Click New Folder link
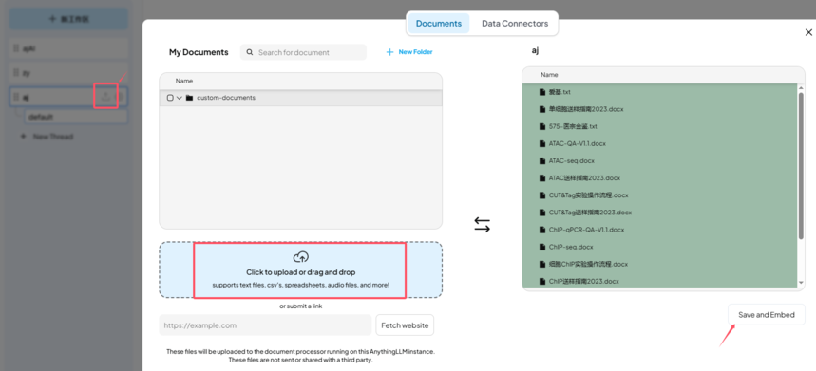The image size is (816, 371). [415, 52]
